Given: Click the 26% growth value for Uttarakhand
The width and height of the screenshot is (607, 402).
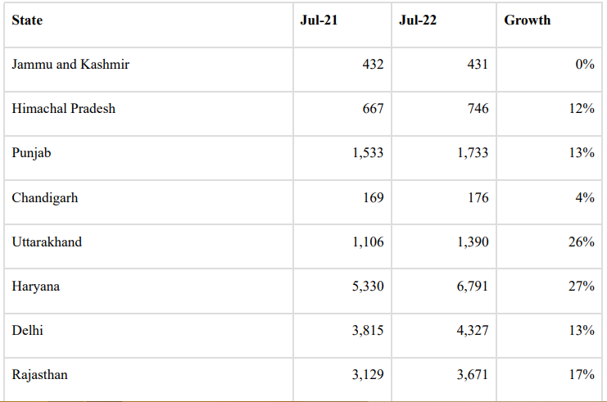Looking at the screenshot, I should (x=582, y=242).
